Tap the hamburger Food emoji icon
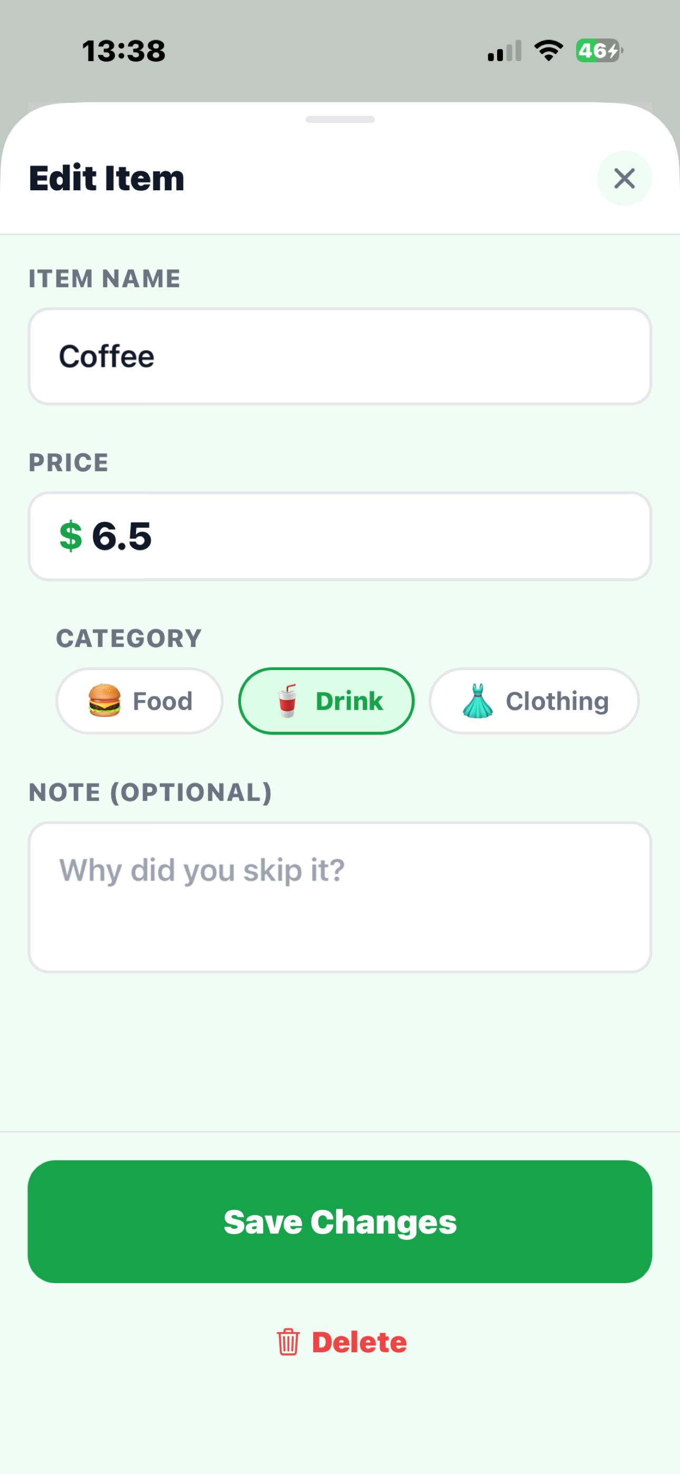This screenshot has height=1474, width=680. pyautogui.click(x=104, y=701)
